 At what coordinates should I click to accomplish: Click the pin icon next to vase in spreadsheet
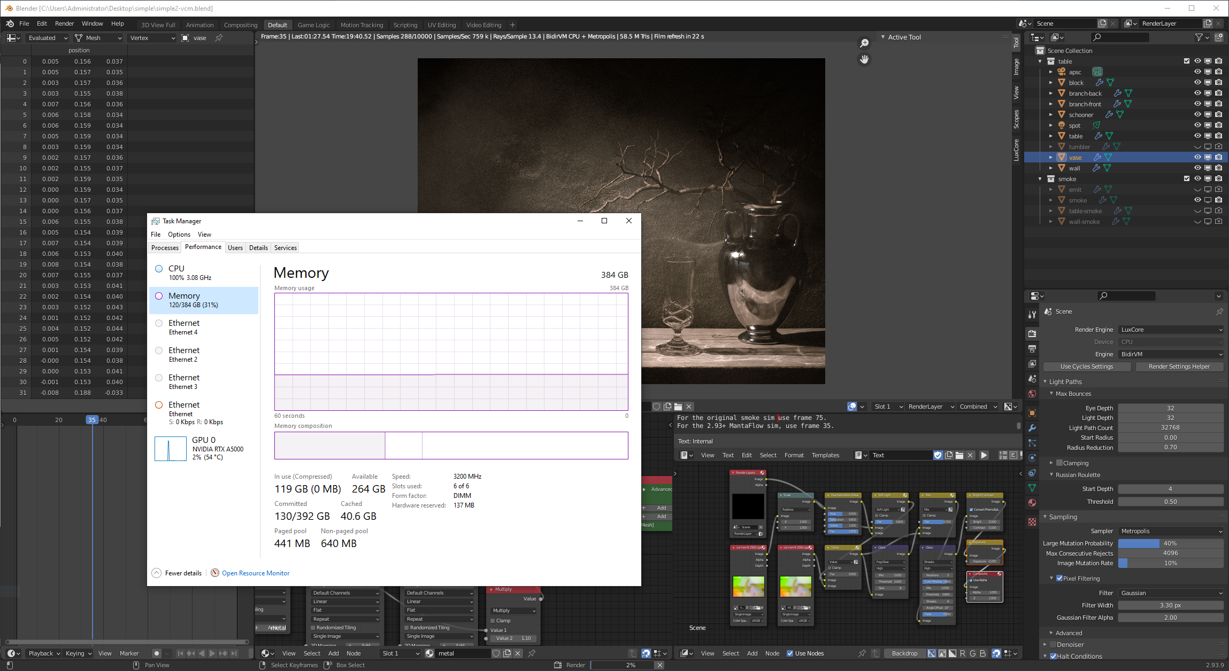point(219,38)
